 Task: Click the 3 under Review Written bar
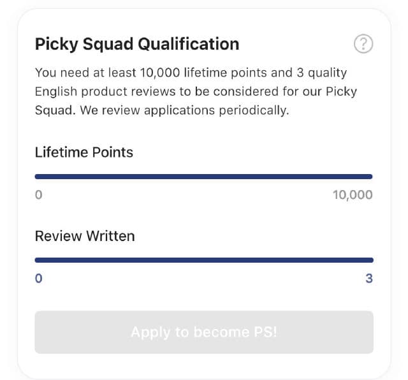369,279
